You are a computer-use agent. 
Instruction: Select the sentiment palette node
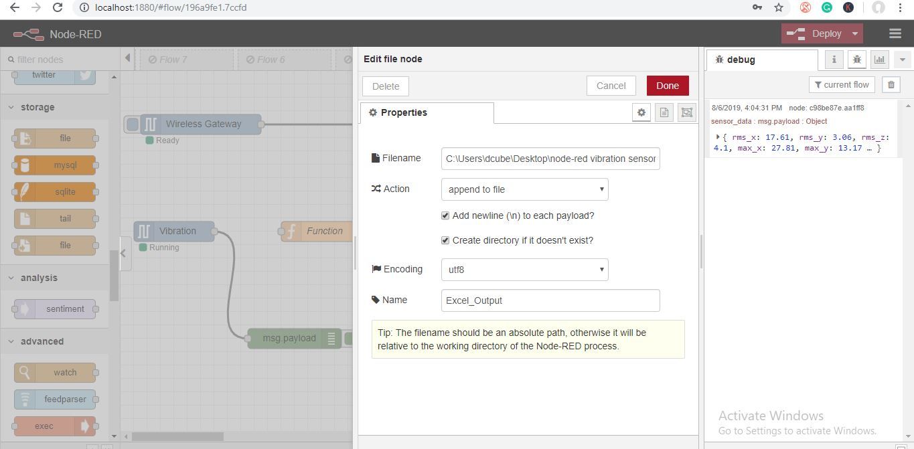click(55, 309)
